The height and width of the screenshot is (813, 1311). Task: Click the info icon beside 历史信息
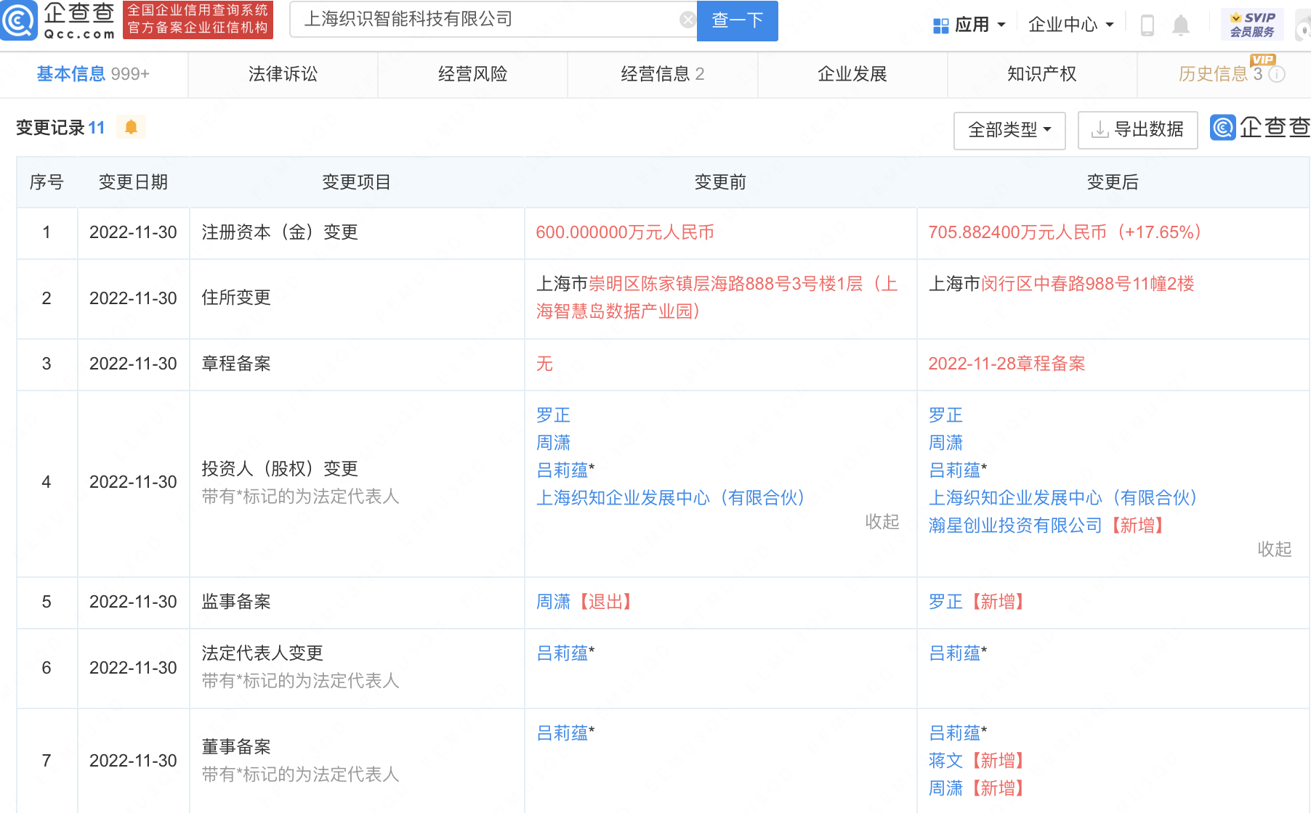(x=1277, y=74)
